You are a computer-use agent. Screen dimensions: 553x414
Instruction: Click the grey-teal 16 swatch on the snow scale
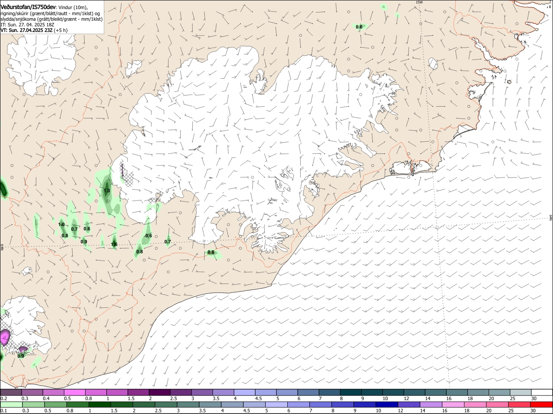pos(457,392)
